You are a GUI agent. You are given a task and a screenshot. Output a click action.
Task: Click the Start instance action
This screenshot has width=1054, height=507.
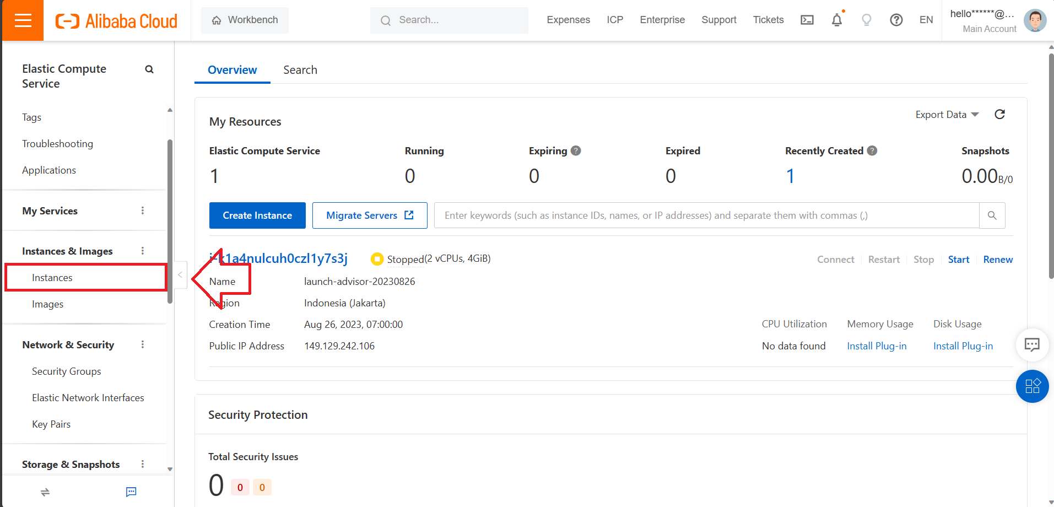(x=958, y=260)
